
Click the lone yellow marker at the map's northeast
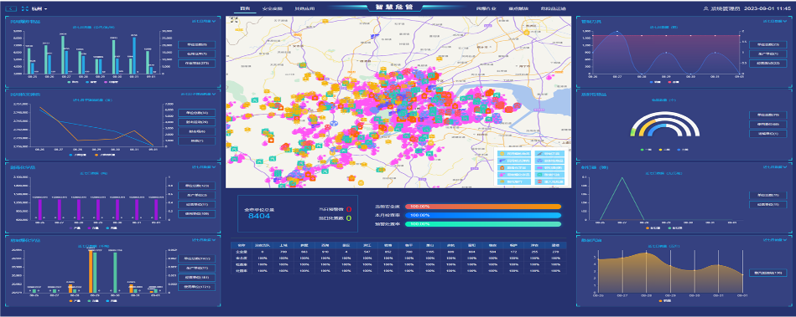[x=527, y=32]
